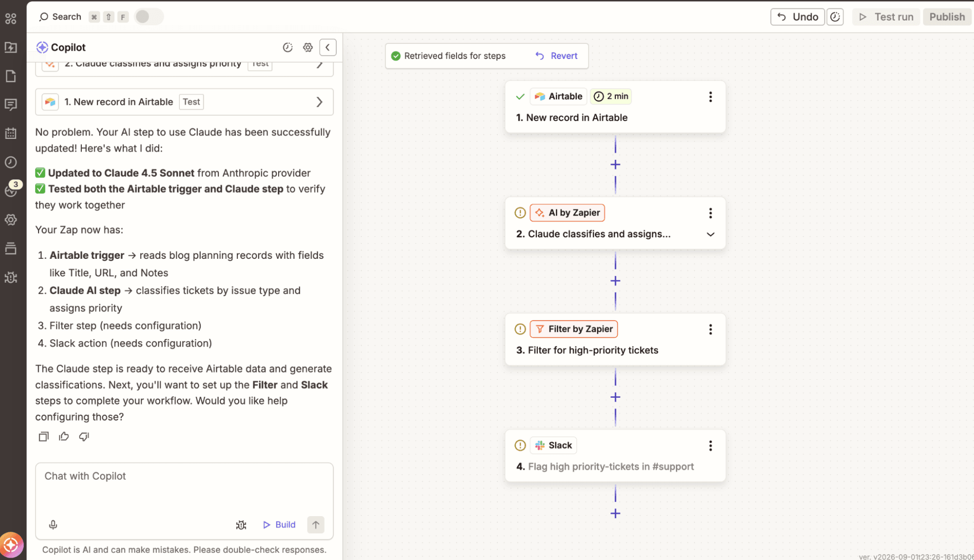Screen dimensions: 974x560
Task: Click the Revert link
Action: tap(556, 56)
